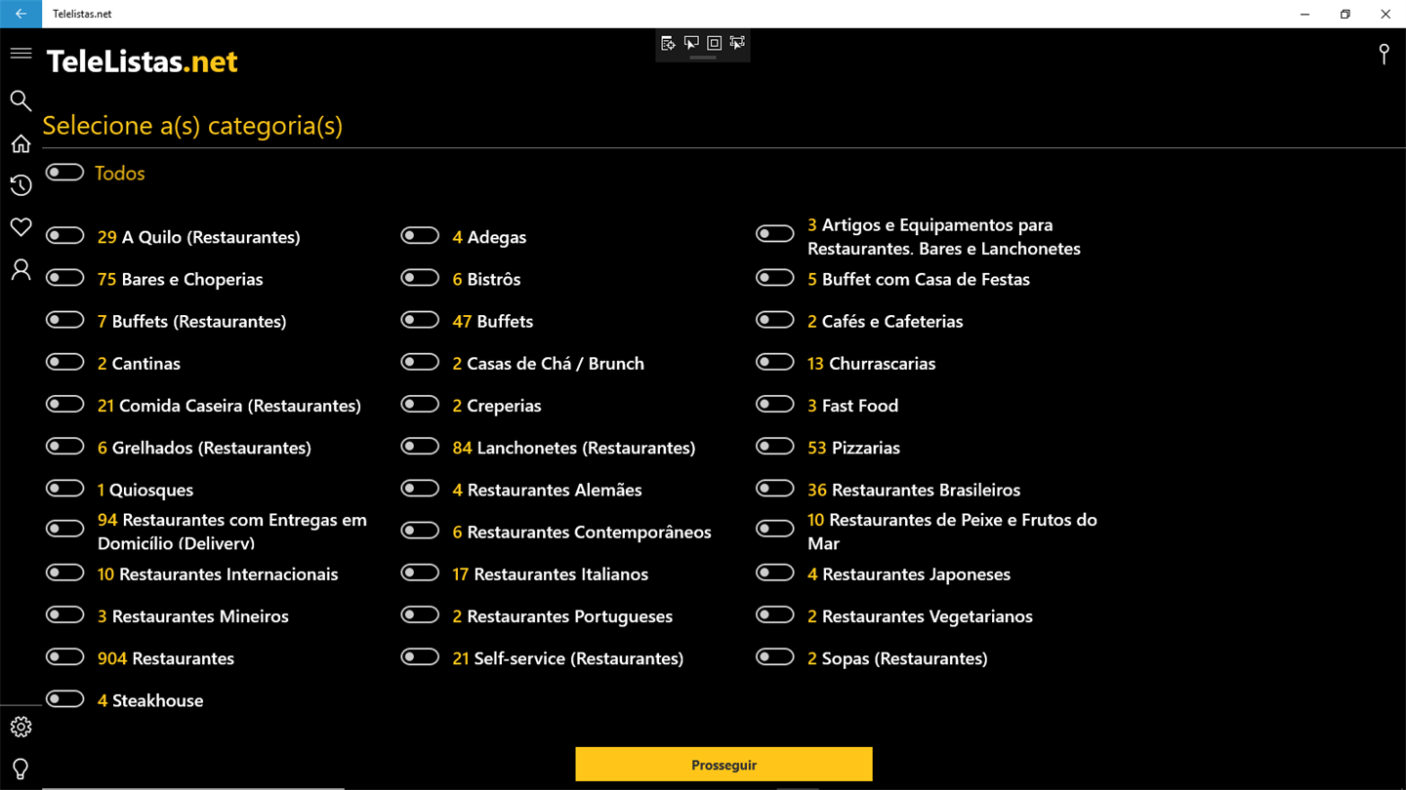Viewport: 1406px width, 790px height.
Task: Click Restaurantes Alemães label
Action: [548, 490]
